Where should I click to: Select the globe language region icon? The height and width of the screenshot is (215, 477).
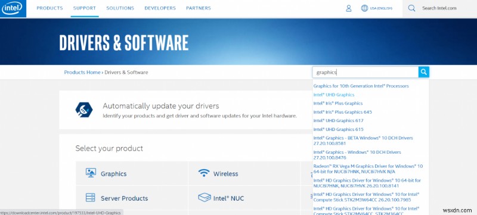364,8
